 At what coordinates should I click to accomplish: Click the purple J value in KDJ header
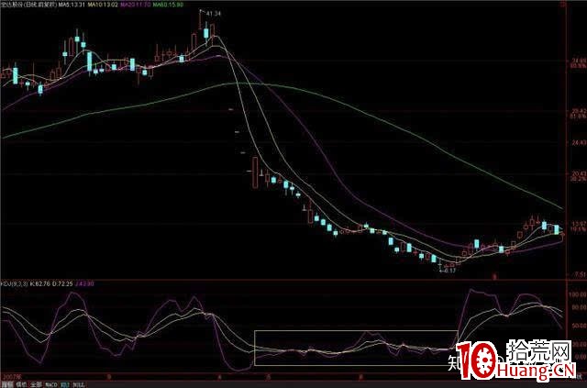point(83,284)
